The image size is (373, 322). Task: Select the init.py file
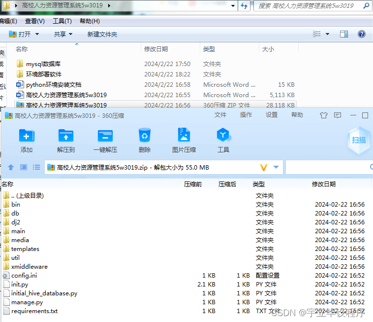(x=16, y=285)
